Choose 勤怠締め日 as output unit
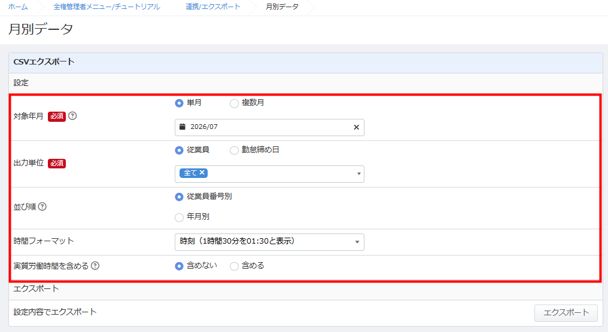 [234, 150]
